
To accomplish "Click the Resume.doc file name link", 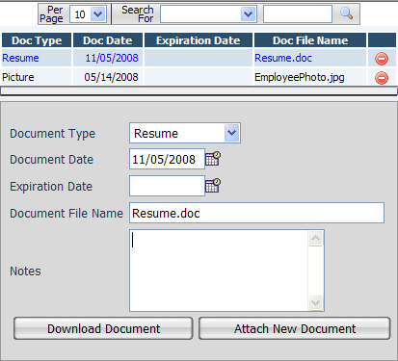I will (283, 58).
